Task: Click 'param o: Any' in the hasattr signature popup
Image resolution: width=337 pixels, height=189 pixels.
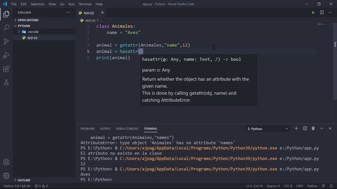Action: [x=156, y=70]
